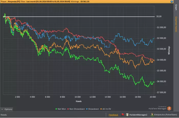Select the Aleqseuka (PokerStars) player label
Screen dimensions: 179x118
[x=165, y=115]
